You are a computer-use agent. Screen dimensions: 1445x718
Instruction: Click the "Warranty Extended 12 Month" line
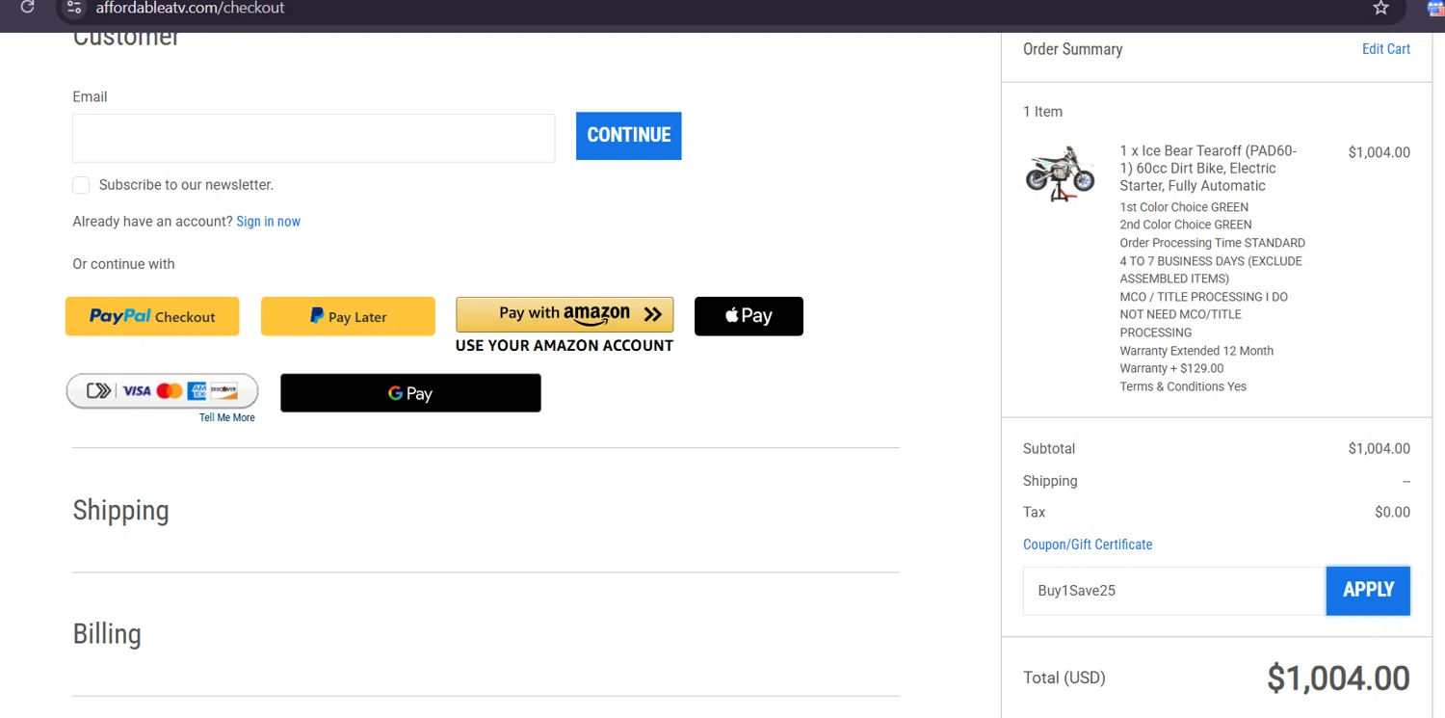(1196, 351)
